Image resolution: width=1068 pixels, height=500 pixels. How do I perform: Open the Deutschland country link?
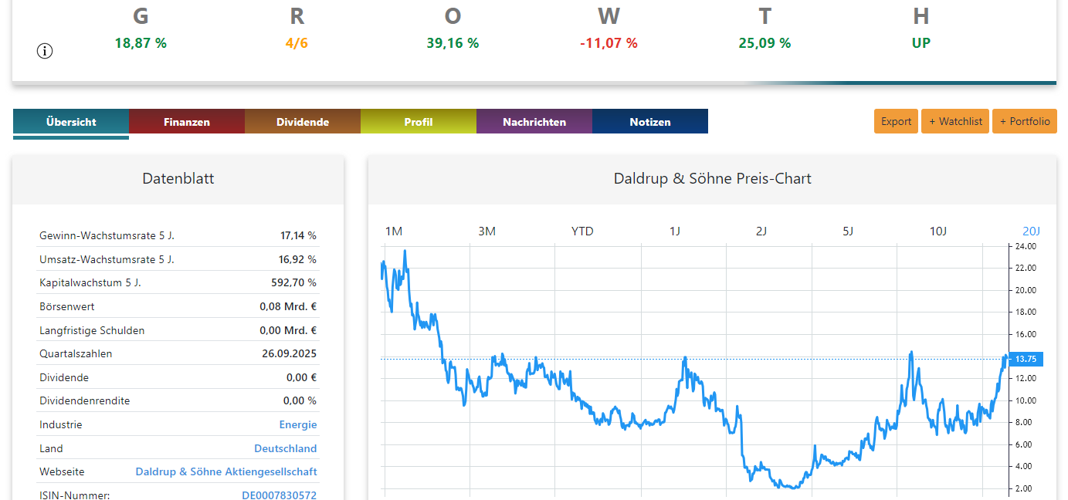coord(286,449)
